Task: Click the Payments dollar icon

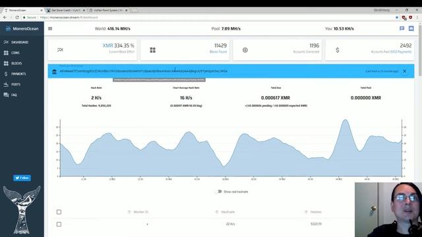Action: [x=6, y=74]
